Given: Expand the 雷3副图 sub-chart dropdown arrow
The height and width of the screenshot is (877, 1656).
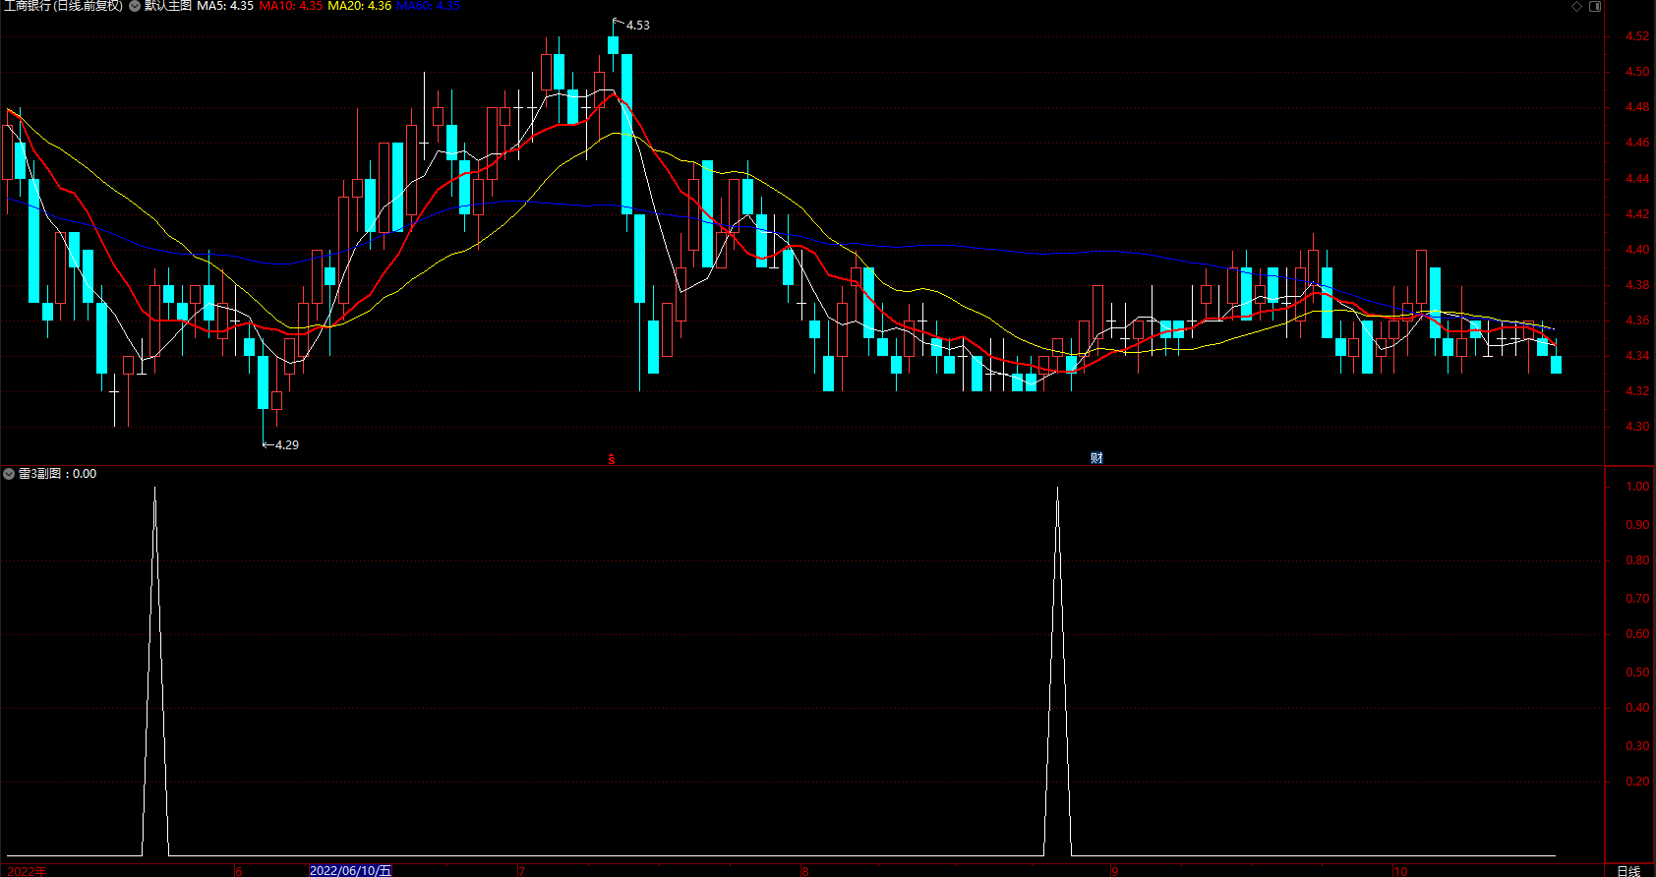Looking at the screenshot, I should (x=9, y=474).
